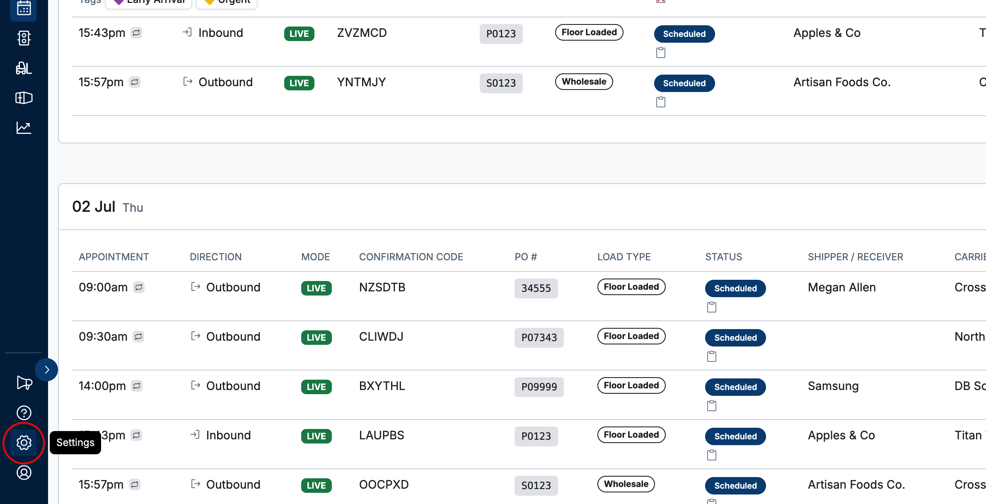
Task: Click shipper Samsung
Action: click(x=833, y=386)
